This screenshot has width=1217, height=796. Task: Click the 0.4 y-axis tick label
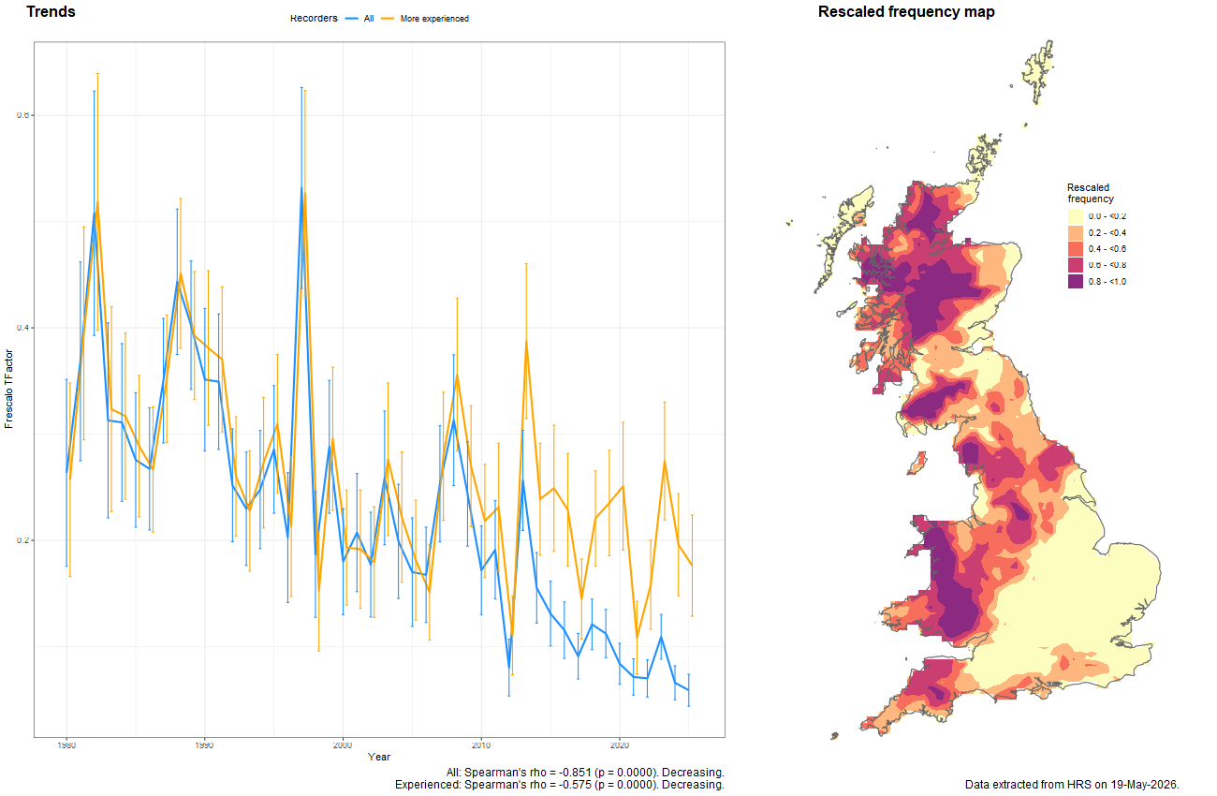(x=23, y=328)
